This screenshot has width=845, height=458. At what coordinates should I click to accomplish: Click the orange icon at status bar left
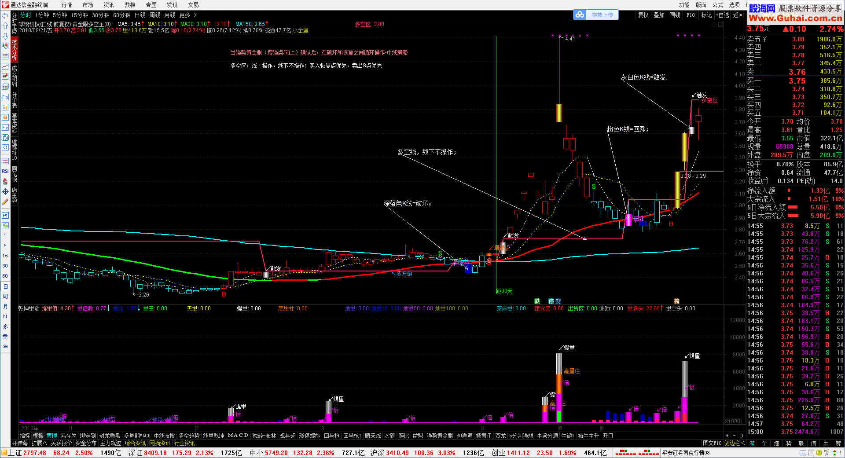tap(4, 453)
